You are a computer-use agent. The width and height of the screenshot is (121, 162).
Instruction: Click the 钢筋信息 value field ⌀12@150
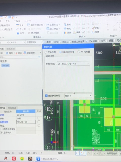(26, 122)
